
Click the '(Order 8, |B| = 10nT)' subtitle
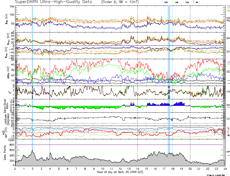click(123, 2)
